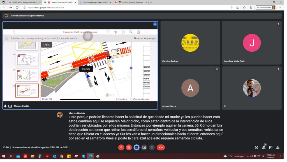This screenshot has height=162, width=287.
Task: Select the annotate pen icon in the presentation toolbar
Action: pos(115,32)
